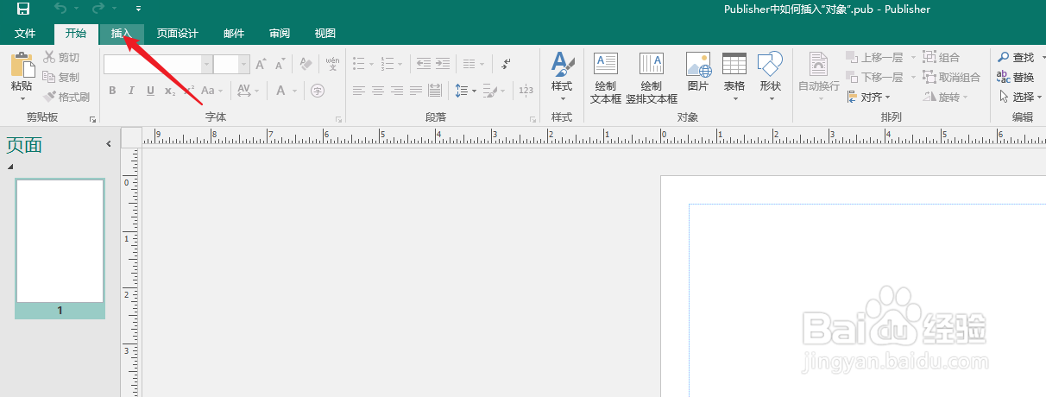The height and width of the screenshot is (397, 1046).
Task: Open the Aa Change Case dropdown
Action: pyautogui.click(x=213, y=91)
